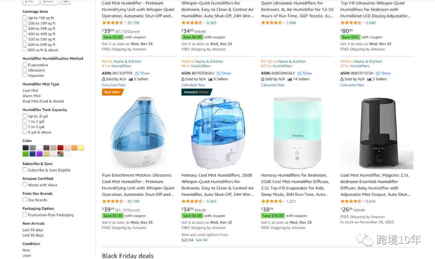This screenshot has width=435, height=259.
Task: Open the black Magictec humidifier product image
Action: (x=377, y=133)
